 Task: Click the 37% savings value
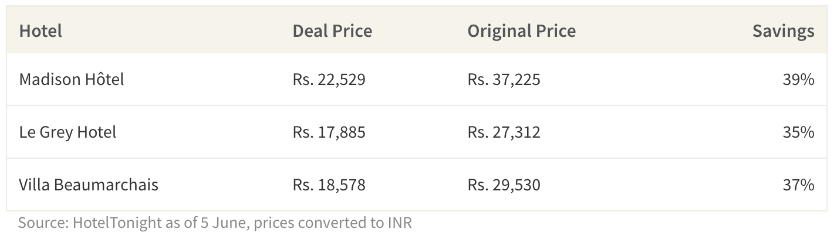(x=798, y=185)
